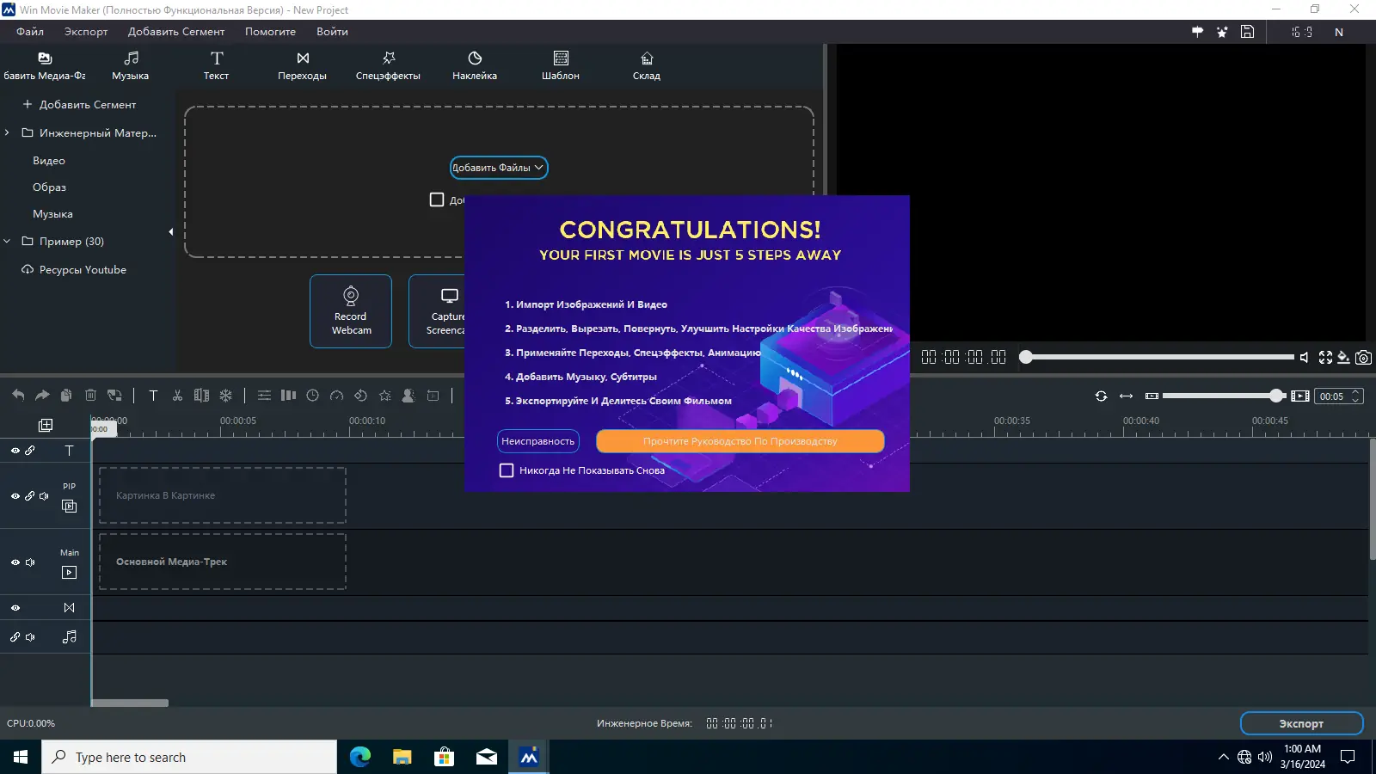This screenshot has width=1376, height=774.
Task: Click the Неисправность button in dialog
Action: 538,441
